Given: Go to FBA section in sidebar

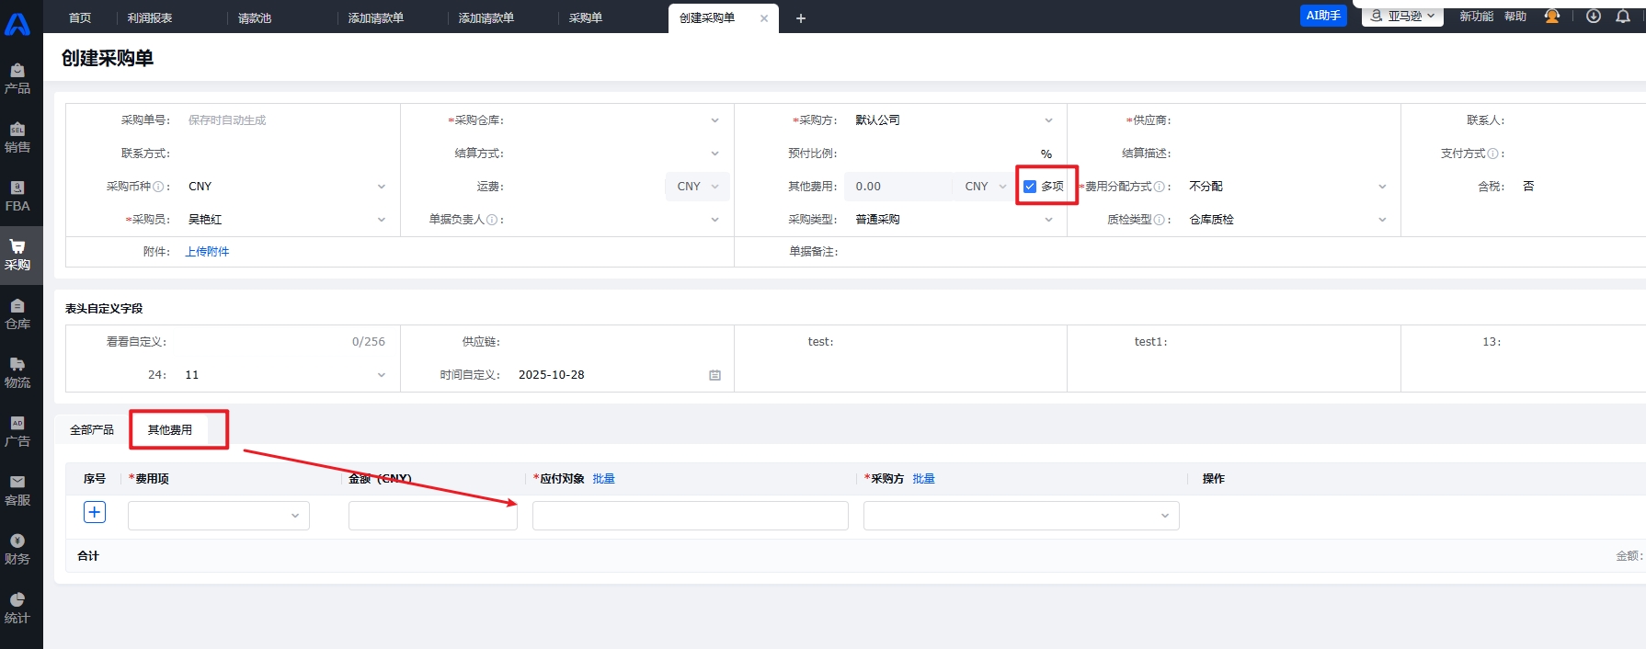Looking at the screenshot, I should pyautogui.click(x=17, y=196).
